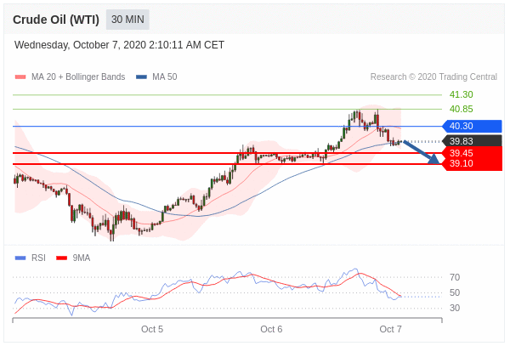The image size is (510, 346).
Task: Click the RSI 70 overbought level label
Action: (x=455, y=277)
